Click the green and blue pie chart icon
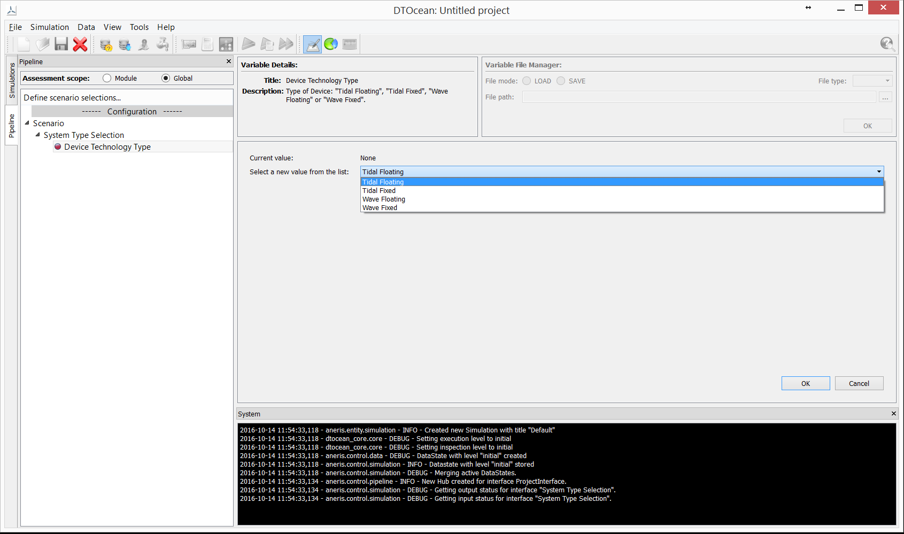The width and height of the screenshot is (904, 534). click(331, 44)
